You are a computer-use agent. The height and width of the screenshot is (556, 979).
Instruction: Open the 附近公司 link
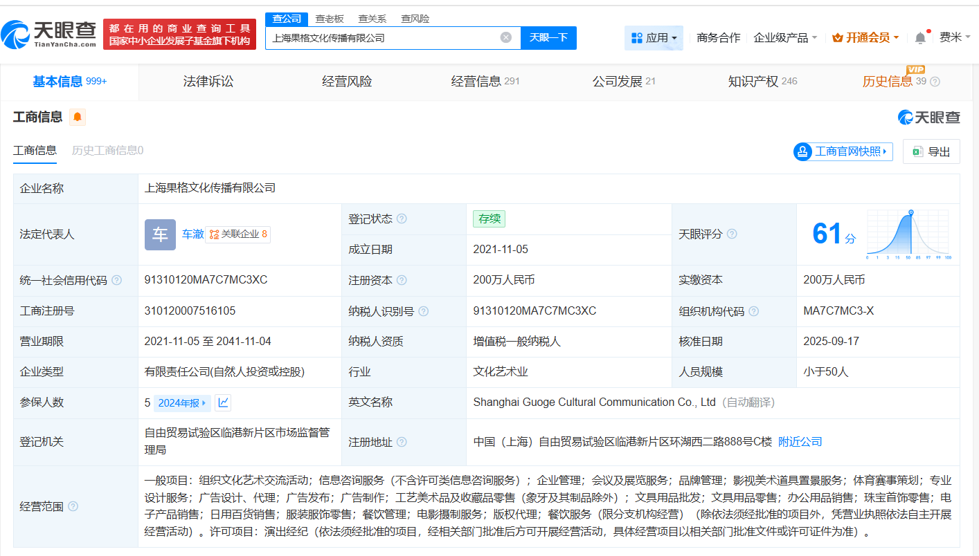[800, 441]
